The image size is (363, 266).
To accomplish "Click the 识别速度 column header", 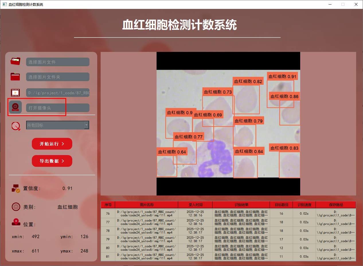I will [305, 205].
